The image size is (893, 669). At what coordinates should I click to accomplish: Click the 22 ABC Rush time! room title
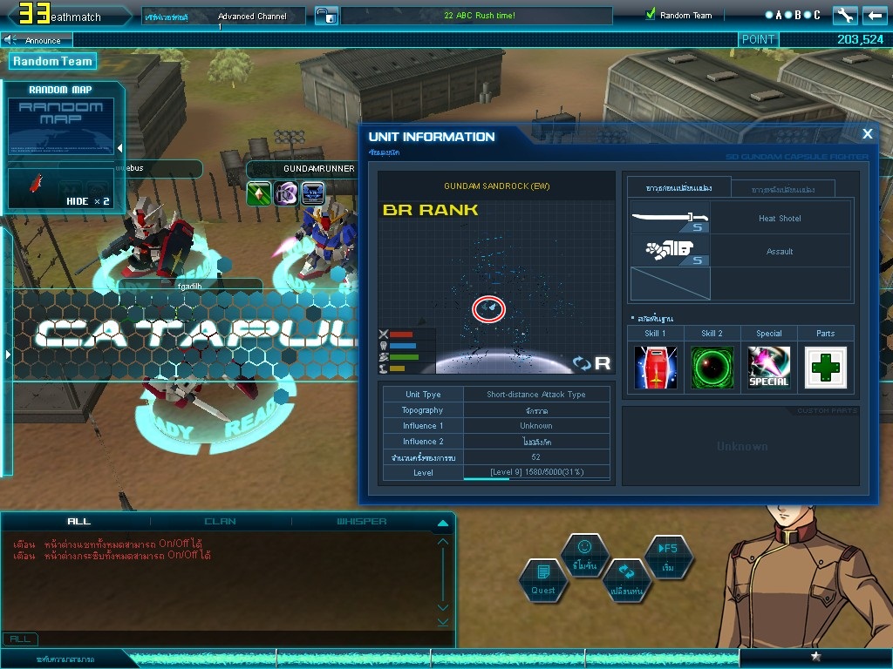click(x=480, y=16)
